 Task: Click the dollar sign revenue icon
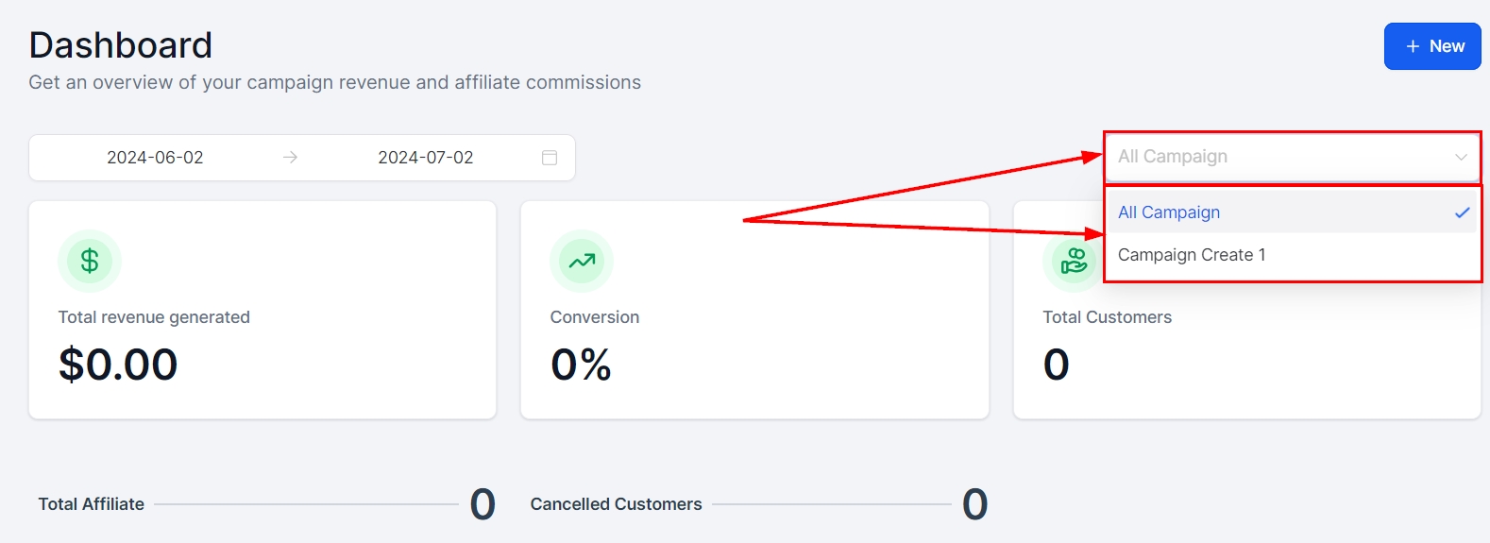tap(90, 261)
